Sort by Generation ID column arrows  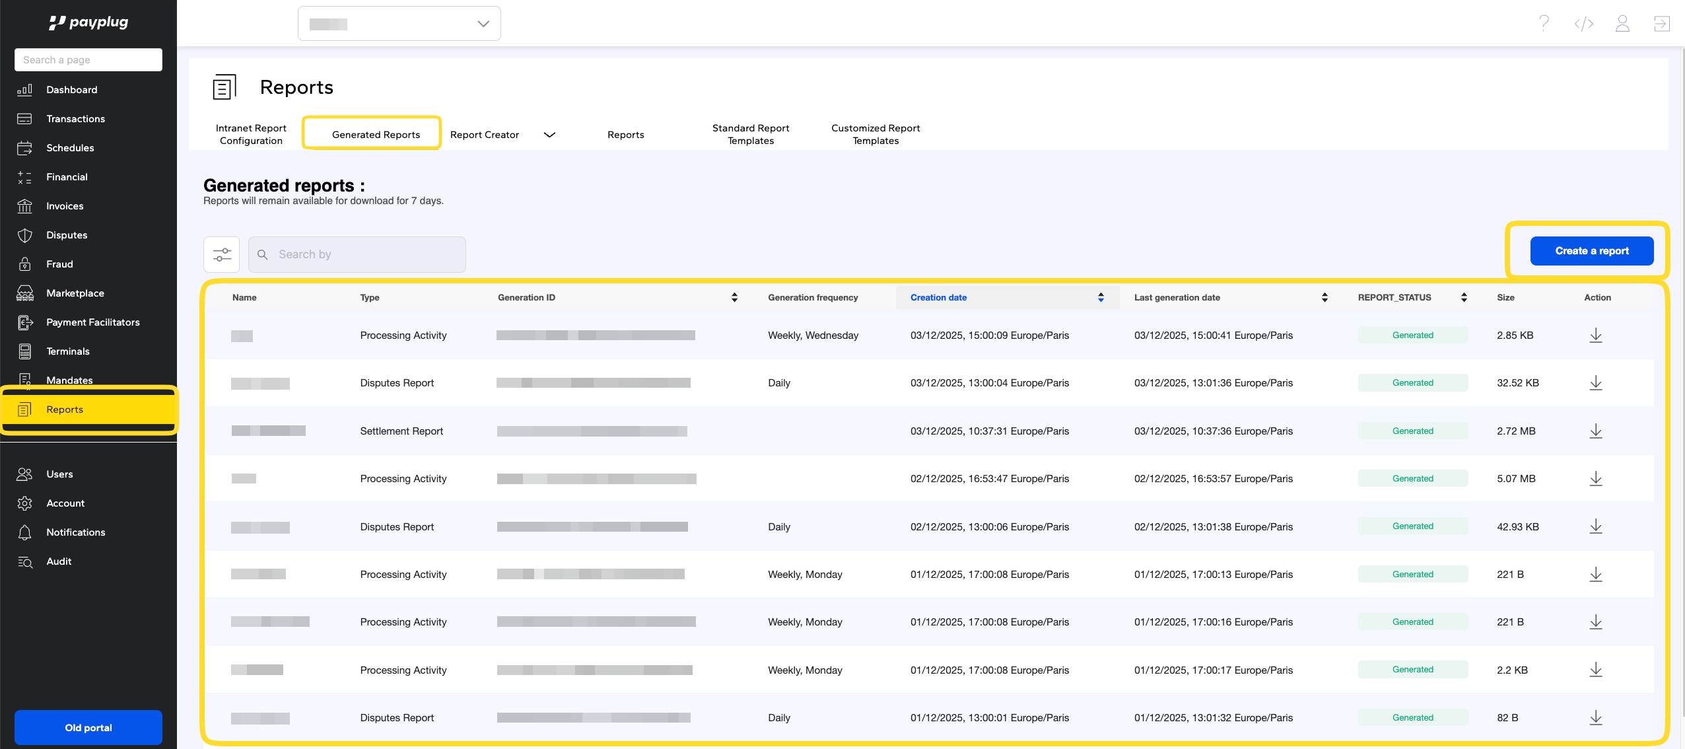coord(734,297)
